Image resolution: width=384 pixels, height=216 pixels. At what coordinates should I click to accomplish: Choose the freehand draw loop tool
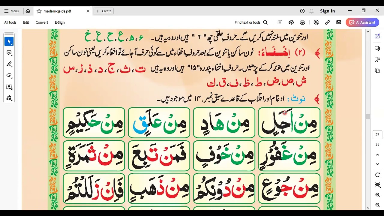point(9,75)
